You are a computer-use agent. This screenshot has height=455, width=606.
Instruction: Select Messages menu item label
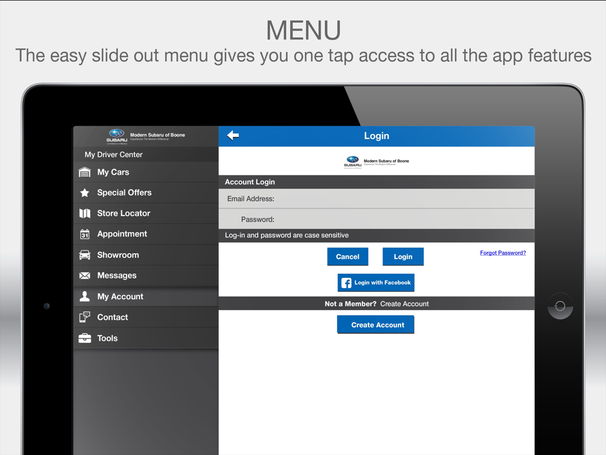pos(117,276)
